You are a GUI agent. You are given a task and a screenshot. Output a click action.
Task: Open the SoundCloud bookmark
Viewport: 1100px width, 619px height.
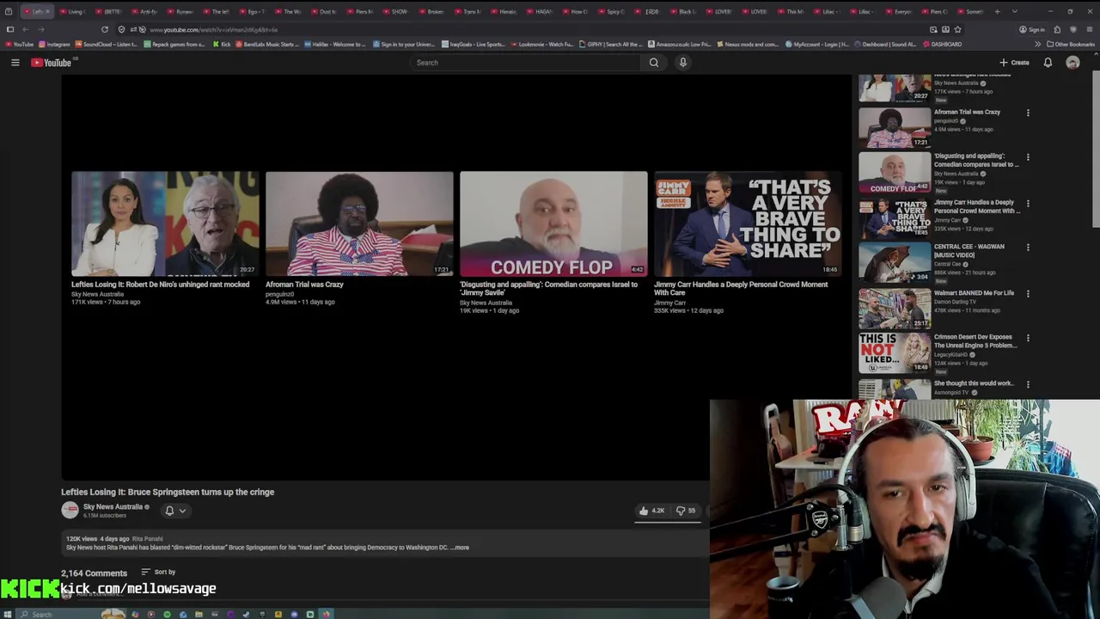[107, 44]
